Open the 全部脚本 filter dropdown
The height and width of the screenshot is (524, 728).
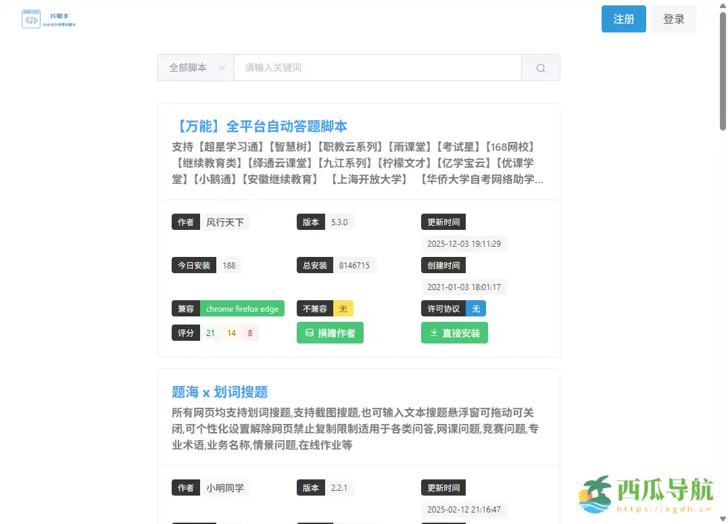tap(195, 68)
